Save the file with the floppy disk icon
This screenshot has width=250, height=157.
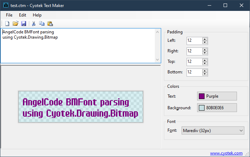[24, 24]
